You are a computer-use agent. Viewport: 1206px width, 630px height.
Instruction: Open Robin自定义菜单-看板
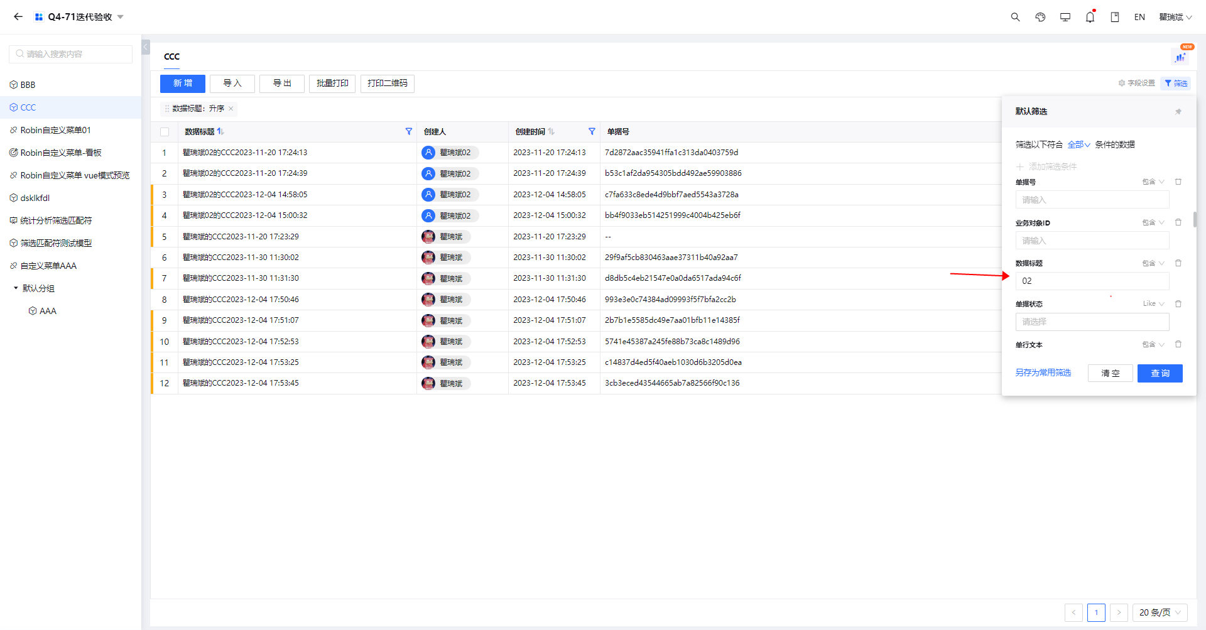pyautogui.click(x=70, y=153)
